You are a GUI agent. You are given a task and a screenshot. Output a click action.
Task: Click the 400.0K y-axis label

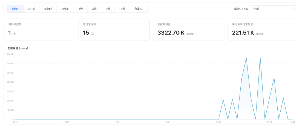point(10,82)
